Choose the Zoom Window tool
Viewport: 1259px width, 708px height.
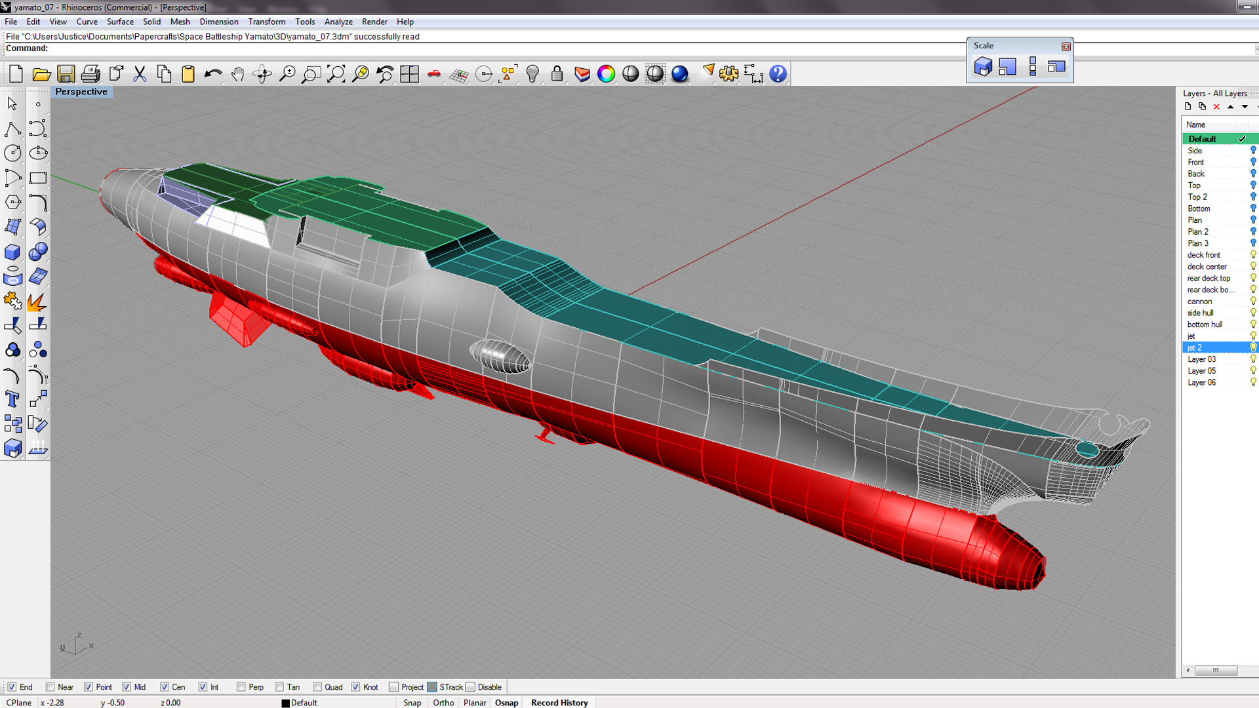[x=311, y=74]
